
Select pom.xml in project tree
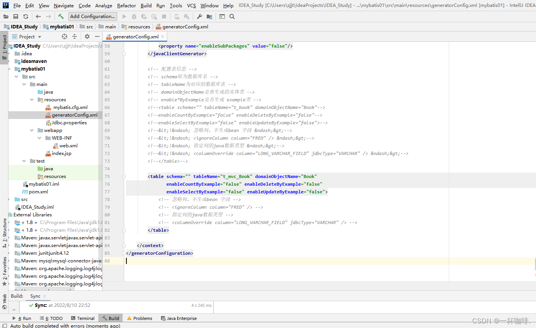coord(35,192)
